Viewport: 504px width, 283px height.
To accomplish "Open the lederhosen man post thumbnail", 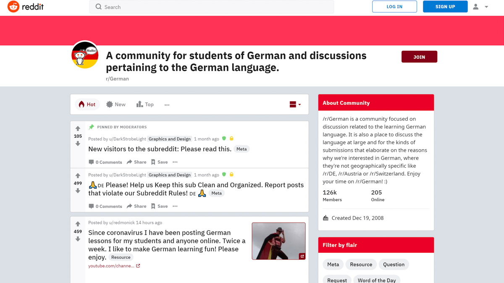I will [278, 241].
